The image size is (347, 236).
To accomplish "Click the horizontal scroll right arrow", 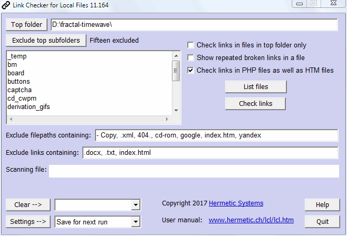I will 167,120.
